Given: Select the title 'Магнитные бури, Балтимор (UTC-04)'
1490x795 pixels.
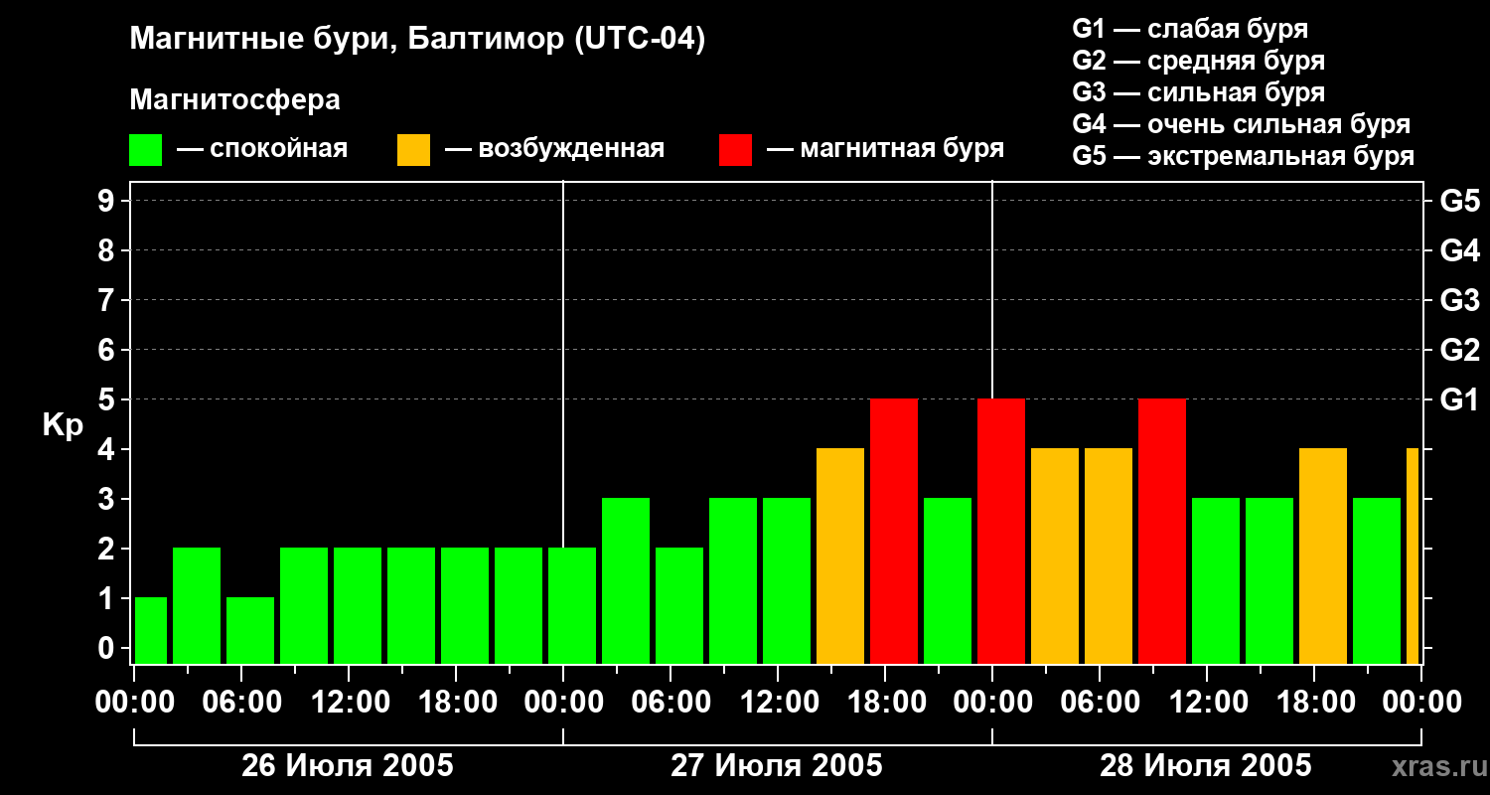Looking at the screenshot, I should click(x=417, y=40).
